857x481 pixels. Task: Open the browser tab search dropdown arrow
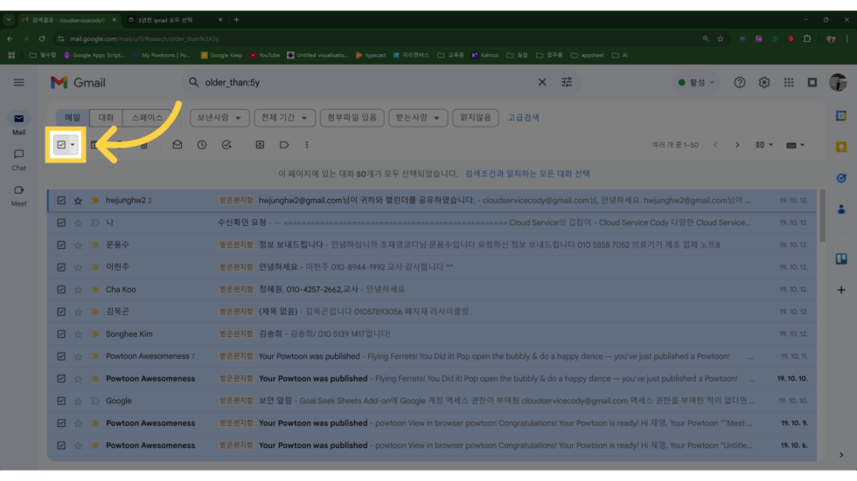tap(9, 19)
